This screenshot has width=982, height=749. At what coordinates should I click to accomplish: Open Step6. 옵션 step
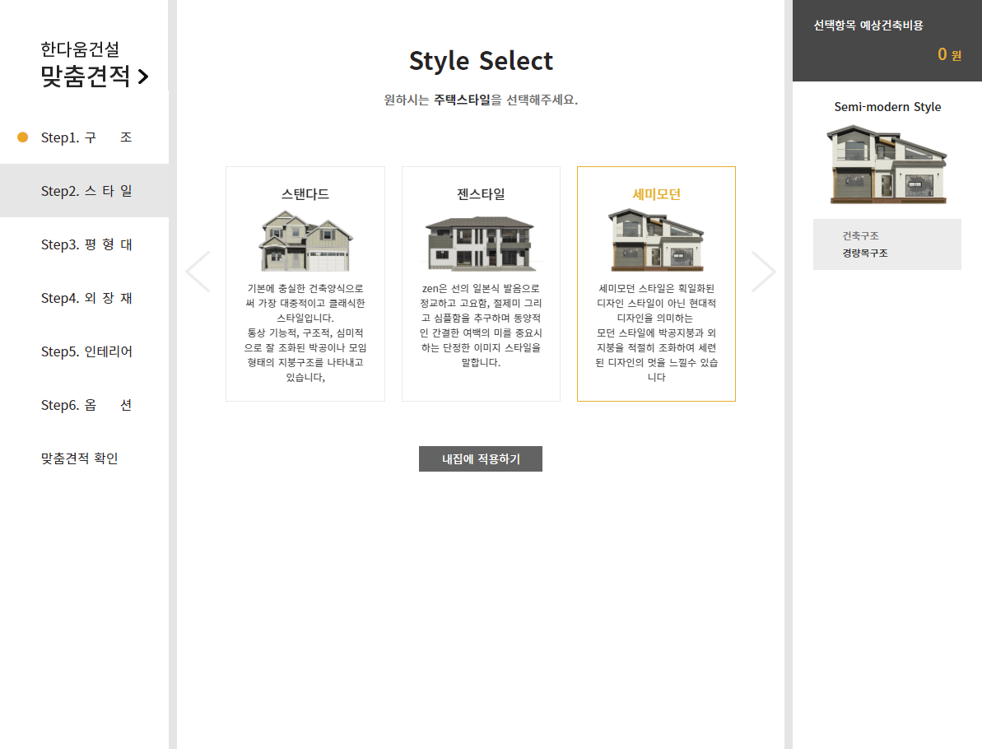86,405
